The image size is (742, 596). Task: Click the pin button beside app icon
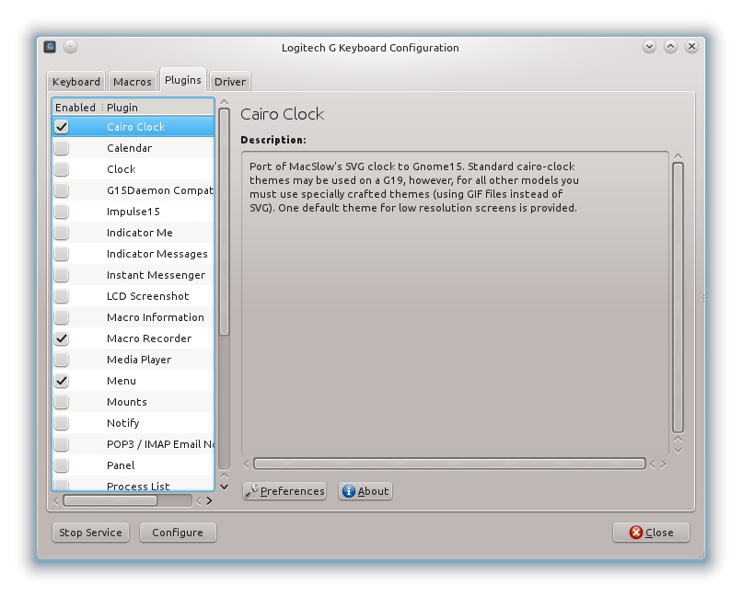pos(71,47)
